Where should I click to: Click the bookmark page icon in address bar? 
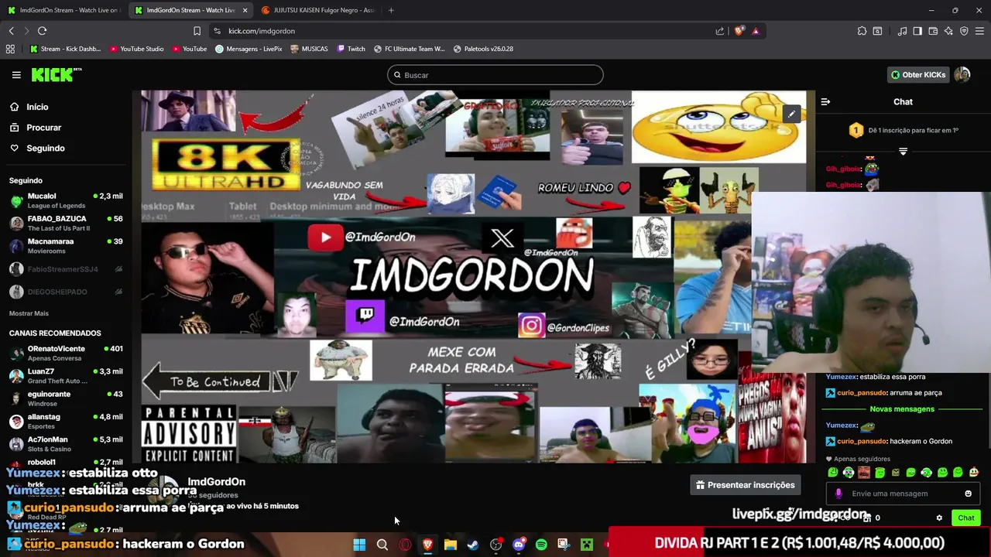point(197,31)
